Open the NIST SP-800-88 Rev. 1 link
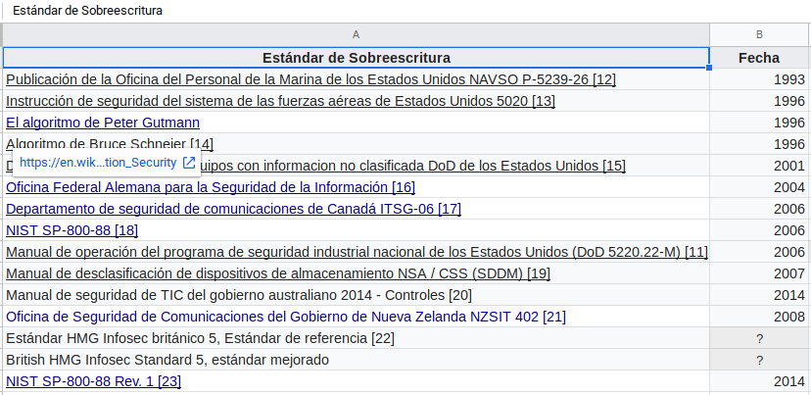The image size is (811, 395). [x=93, y=381]
